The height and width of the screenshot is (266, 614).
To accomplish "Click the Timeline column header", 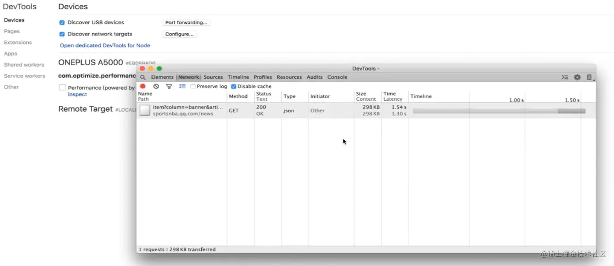I will 502,96.
